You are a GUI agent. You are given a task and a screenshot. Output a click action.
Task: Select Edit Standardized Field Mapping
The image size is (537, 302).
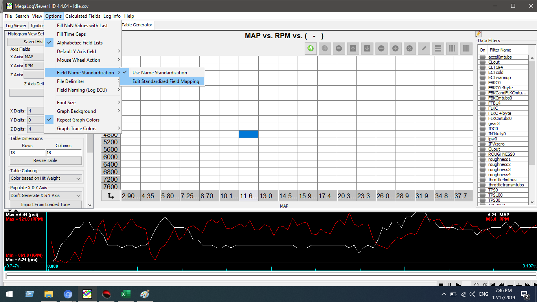click(166, 81)
